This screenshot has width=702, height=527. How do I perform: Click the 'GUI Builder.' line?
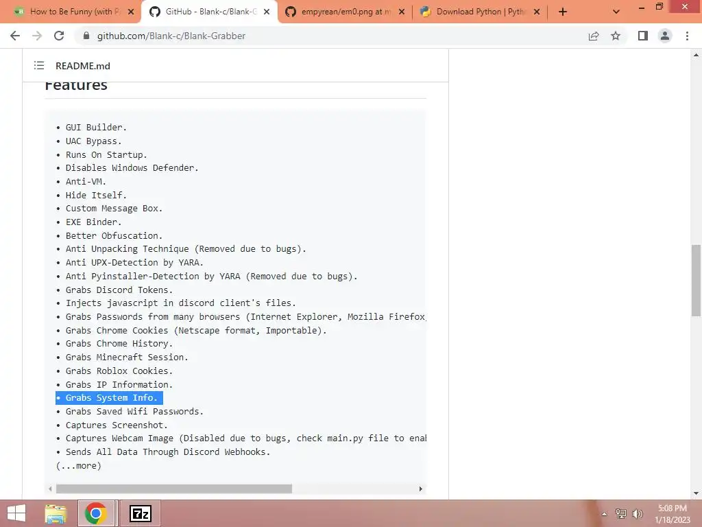tap(96, 127)
